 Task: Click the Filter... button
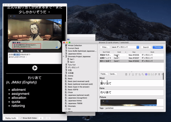tap(105, 47)
